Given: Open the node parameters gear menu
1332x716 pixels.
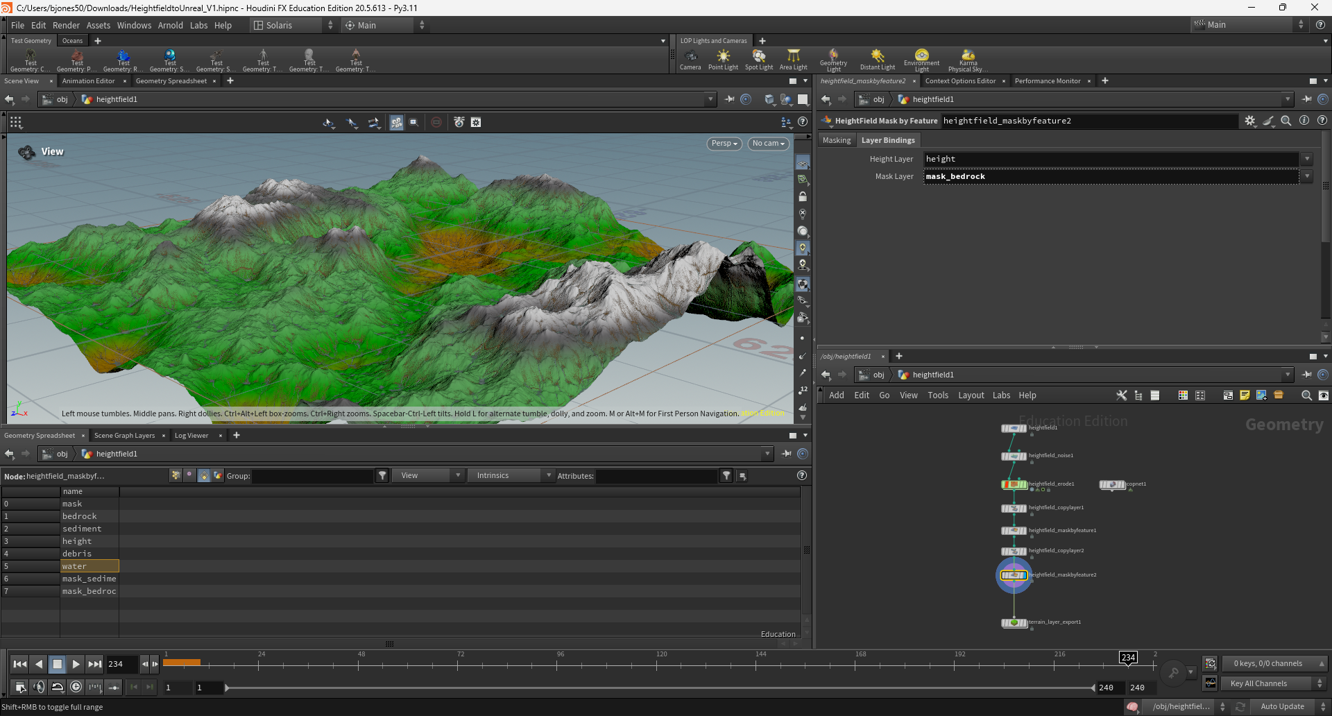Looking at the screenshot, I should click(x=1250, y=121).
